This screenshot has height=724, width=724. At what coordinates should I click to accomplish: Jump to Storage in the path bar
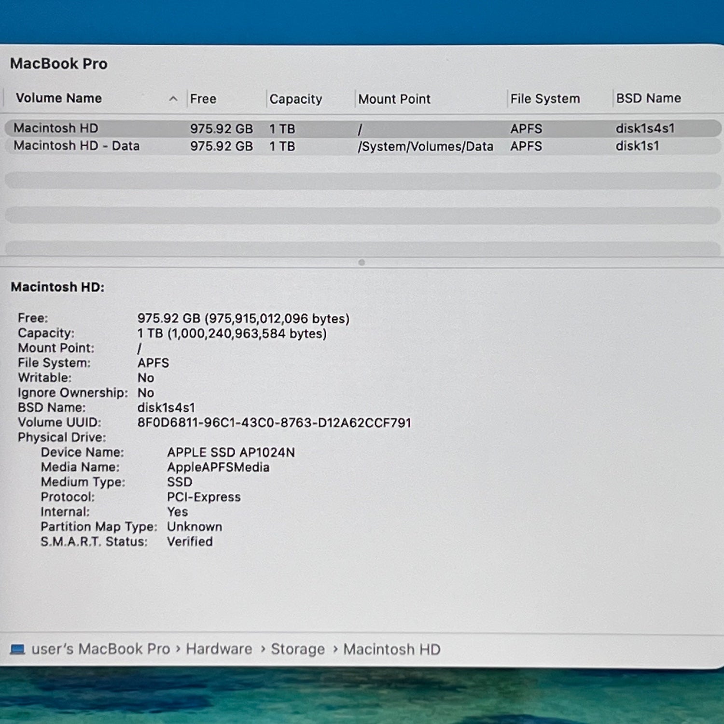(x=297, y=649)
